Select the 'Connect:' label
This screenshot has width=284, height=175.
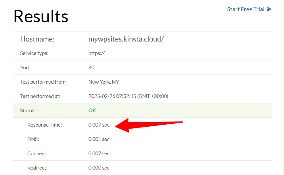(x=37, y=154)
